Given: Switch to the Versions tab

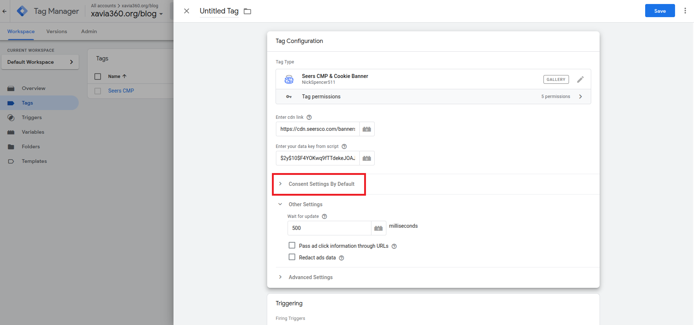Looking at the screenshot, I should coord(56,31).
